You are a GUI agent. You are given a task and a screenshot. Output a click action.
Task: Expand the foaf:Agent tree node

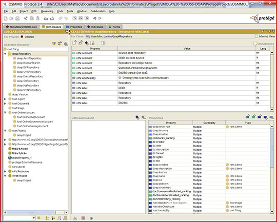click(x=5, y=99)
